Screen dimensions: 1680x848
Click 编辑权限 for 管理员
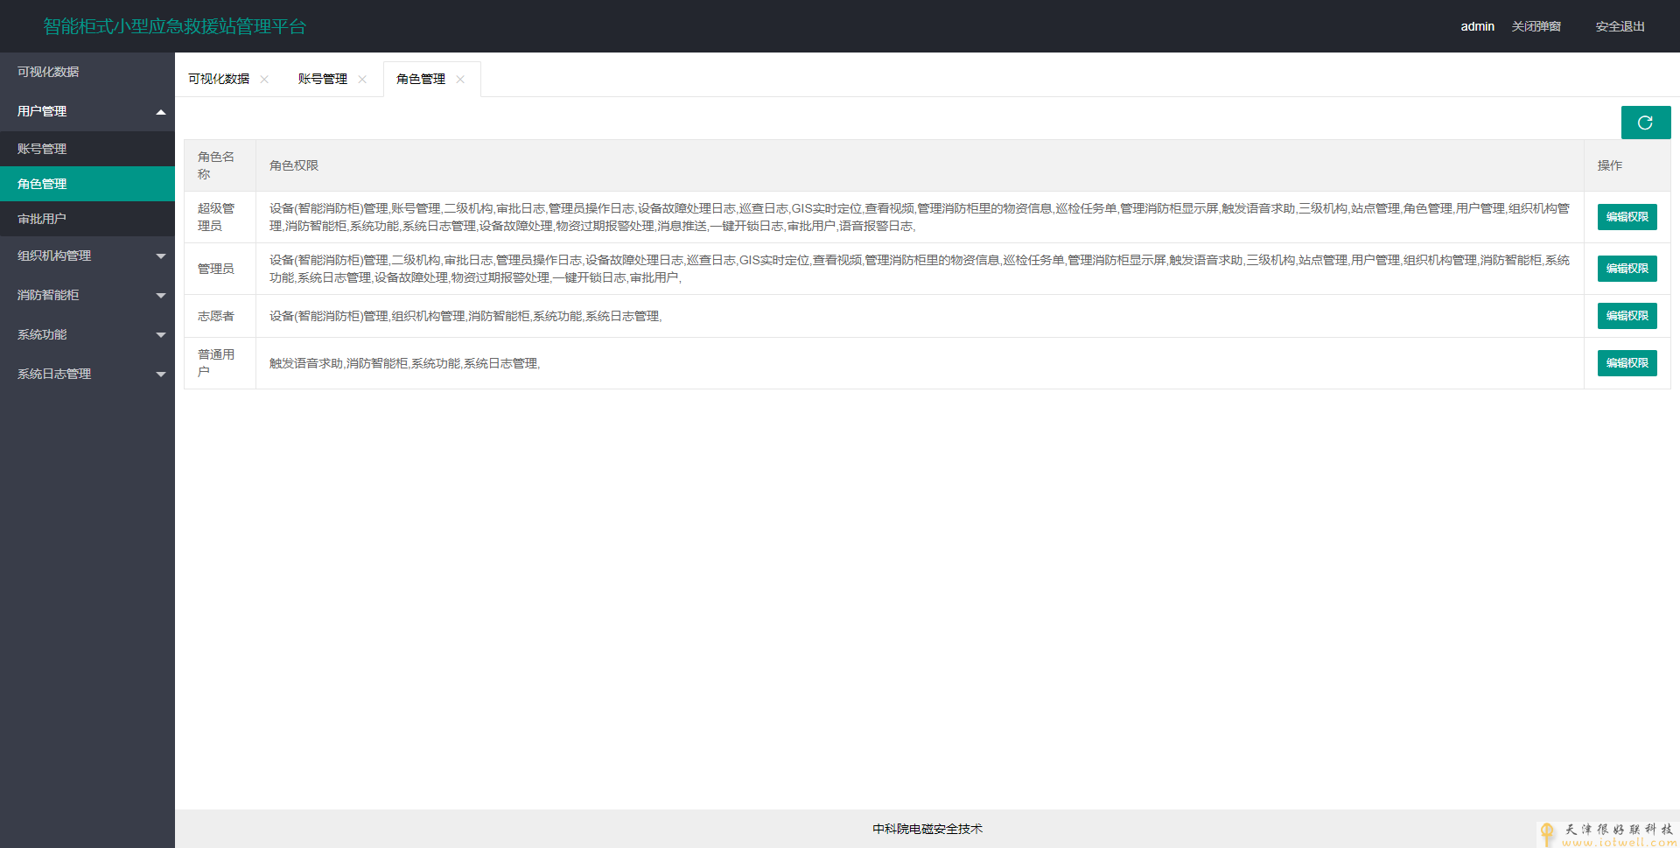[1627, 269]
